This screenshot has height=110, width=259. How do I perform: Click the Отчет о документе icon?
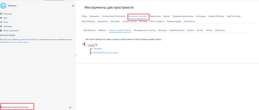1,31
